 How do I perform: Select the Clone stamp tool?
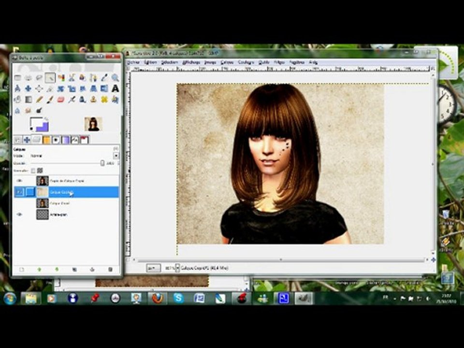93,100
